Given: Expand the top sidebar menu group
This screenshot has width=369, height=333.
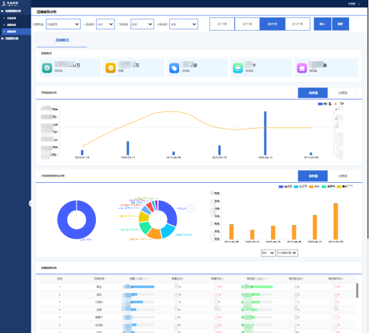Looking at the screenshot, I should click(x=13, y=11).
